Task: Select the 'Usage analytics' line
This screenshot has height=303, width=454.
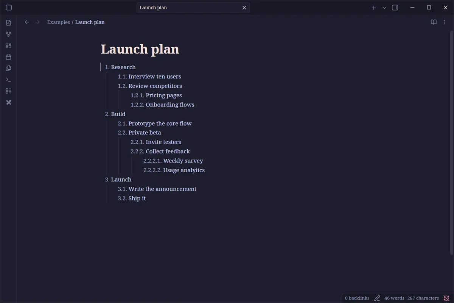Action: 184,170
